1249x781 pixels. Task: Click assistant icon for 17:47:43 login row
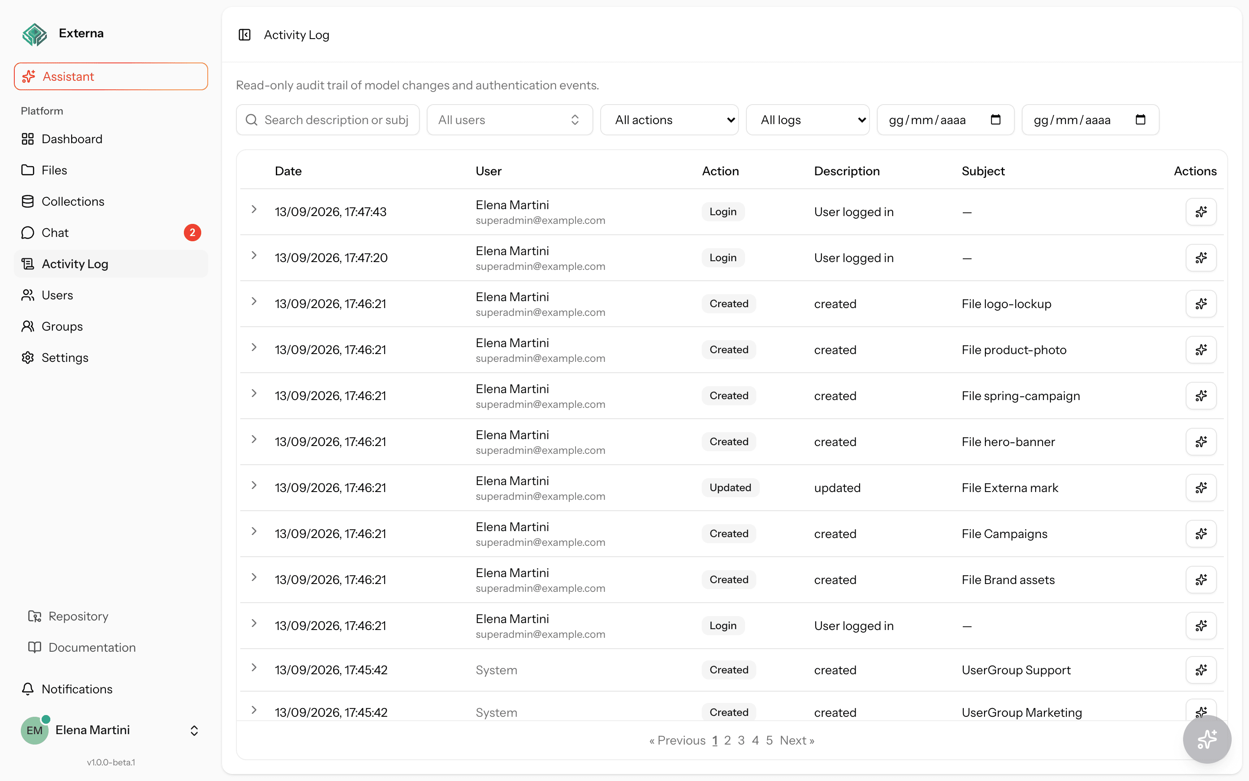point(1201,212)
